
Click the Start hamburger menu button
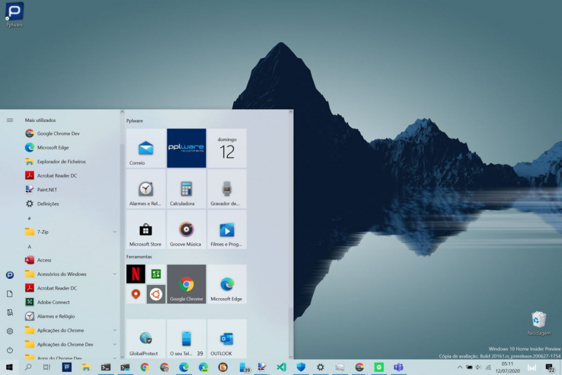[x=9, y=120]
